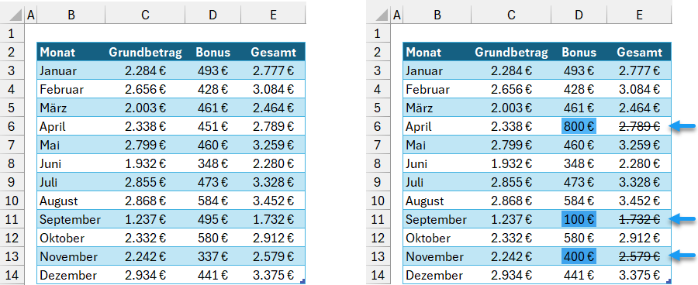
Task: Select the 451 € bonus cell for April
Action: coord(213,127)
